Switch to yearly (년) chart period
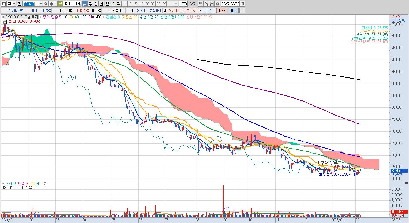 click(x=101, y=4)
